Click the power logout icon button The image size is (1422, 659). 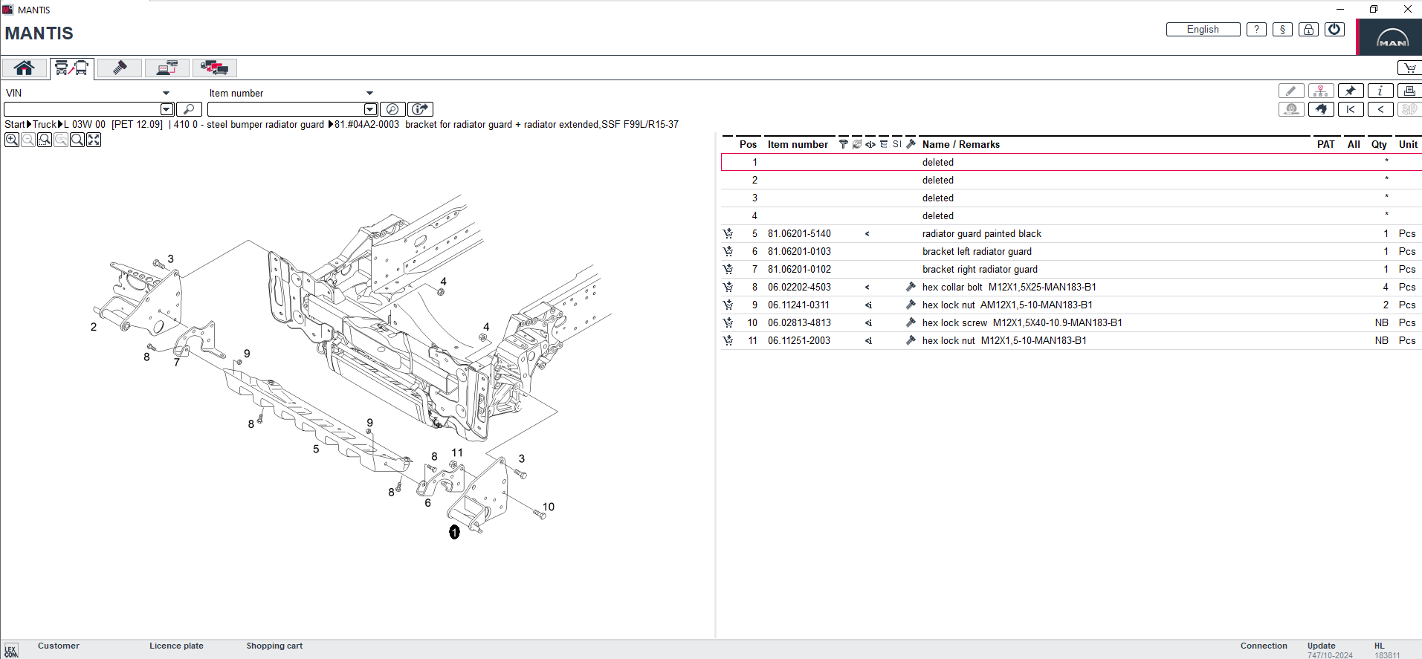[1334, 30]
